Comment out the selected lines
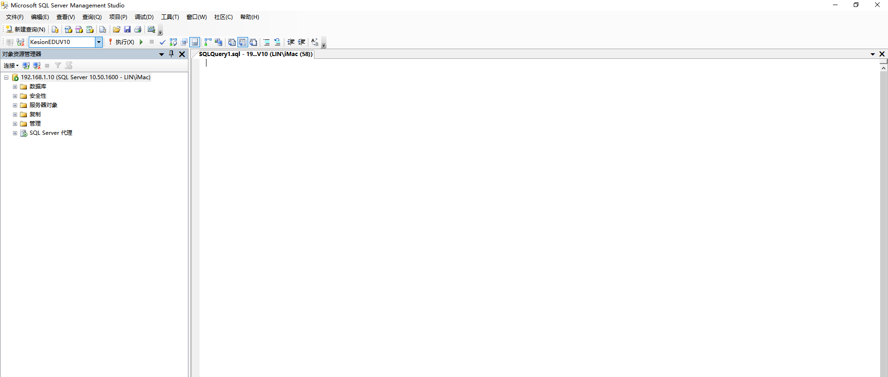The image size is (888, 377). [x=267, y=42]
